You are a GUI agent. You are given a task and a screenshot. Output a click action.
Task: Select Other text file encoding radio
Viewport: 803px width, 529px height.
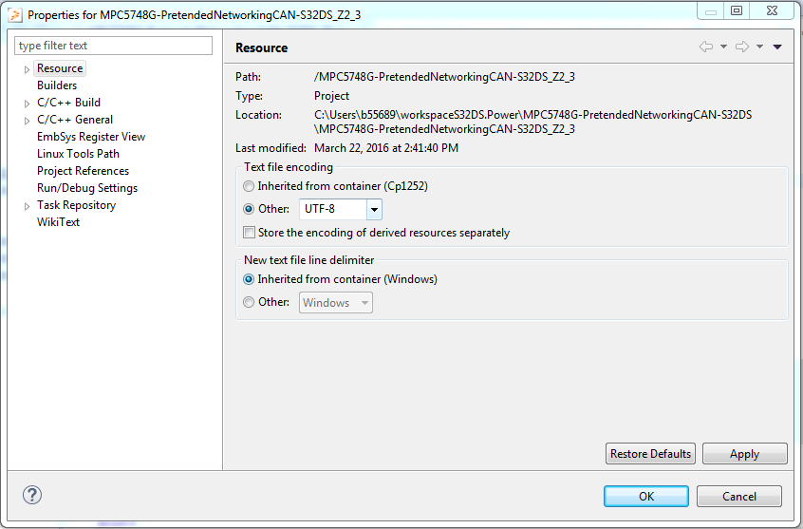click(x=250, y=209)
